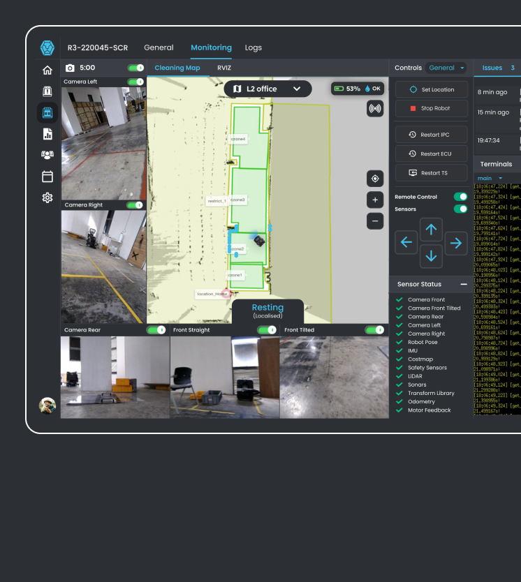The image size is (521, 582).
Task: Click the Resting Localised status panel
Action: tap(267, 311)
